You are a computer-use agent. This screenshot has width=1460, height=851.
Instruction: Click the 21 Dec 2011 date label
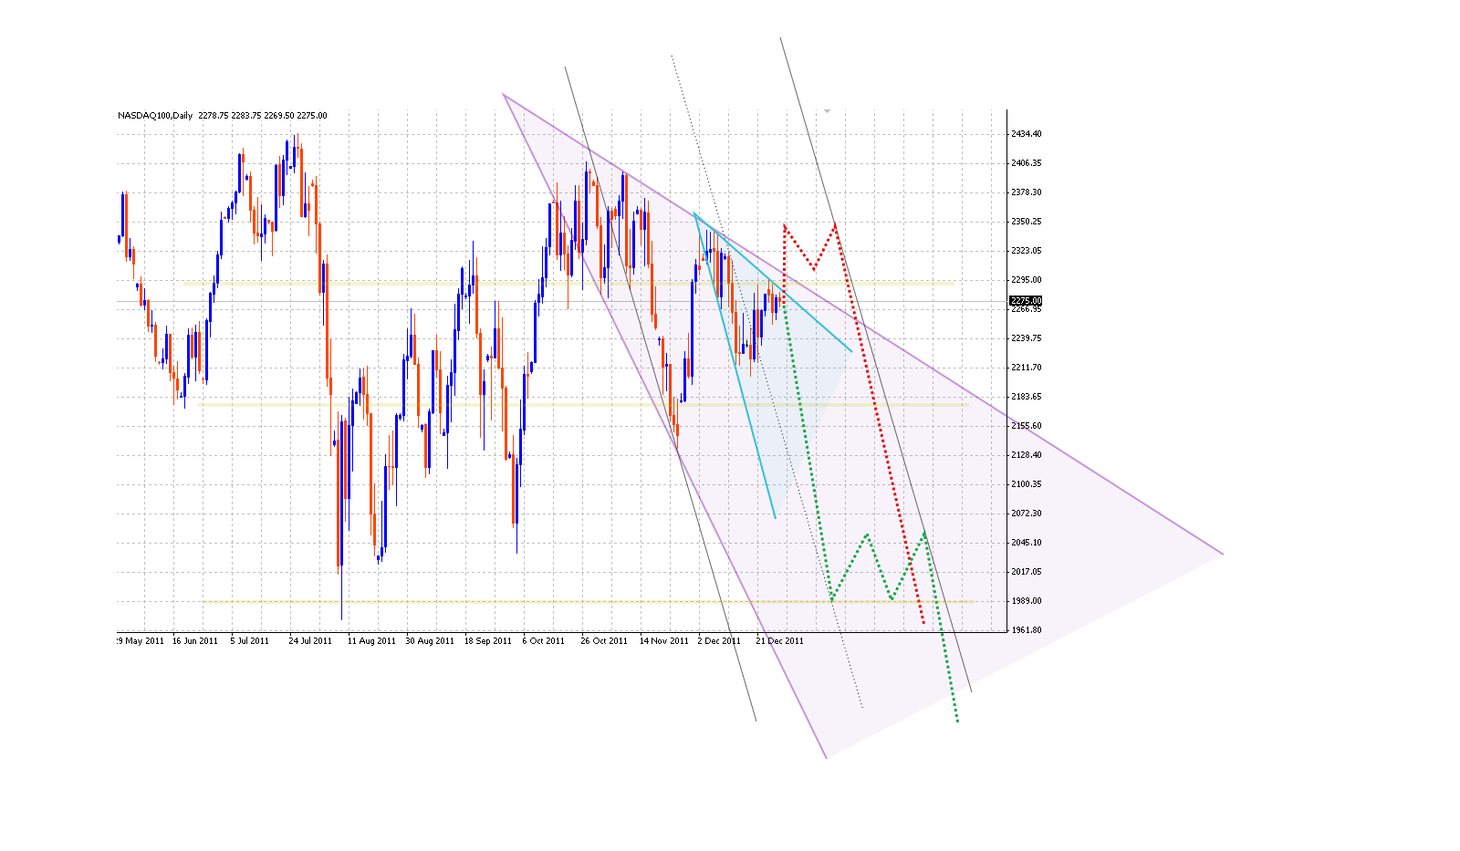[779, 641]
